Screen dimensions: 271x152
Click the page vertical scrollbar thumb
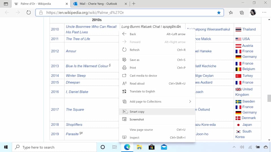[269, 98]
